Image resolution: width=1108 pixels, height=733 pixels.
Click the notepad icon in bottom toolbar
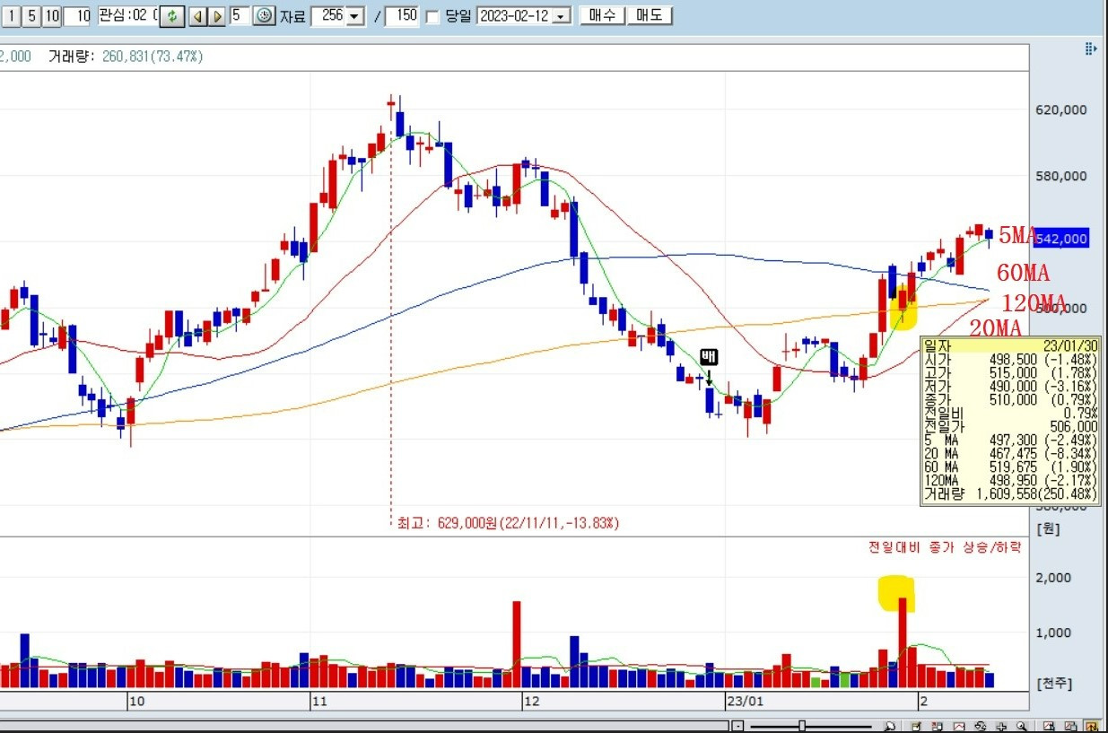[x=916, y=726]
